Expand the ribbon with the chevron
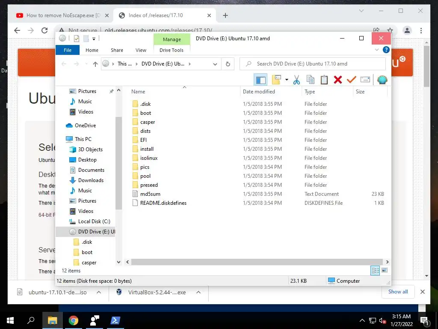 tap(376, 50)
